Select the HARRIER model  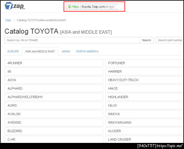pos(144,72)
